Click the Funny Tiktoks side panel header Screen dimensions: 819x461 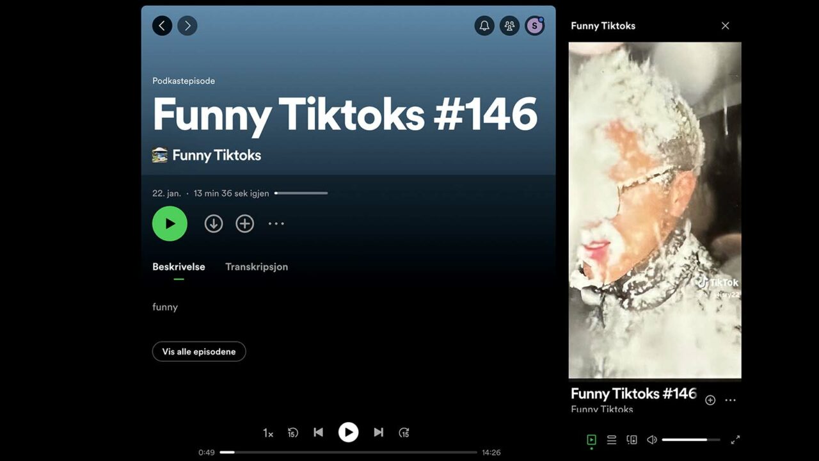coord(603,26)
